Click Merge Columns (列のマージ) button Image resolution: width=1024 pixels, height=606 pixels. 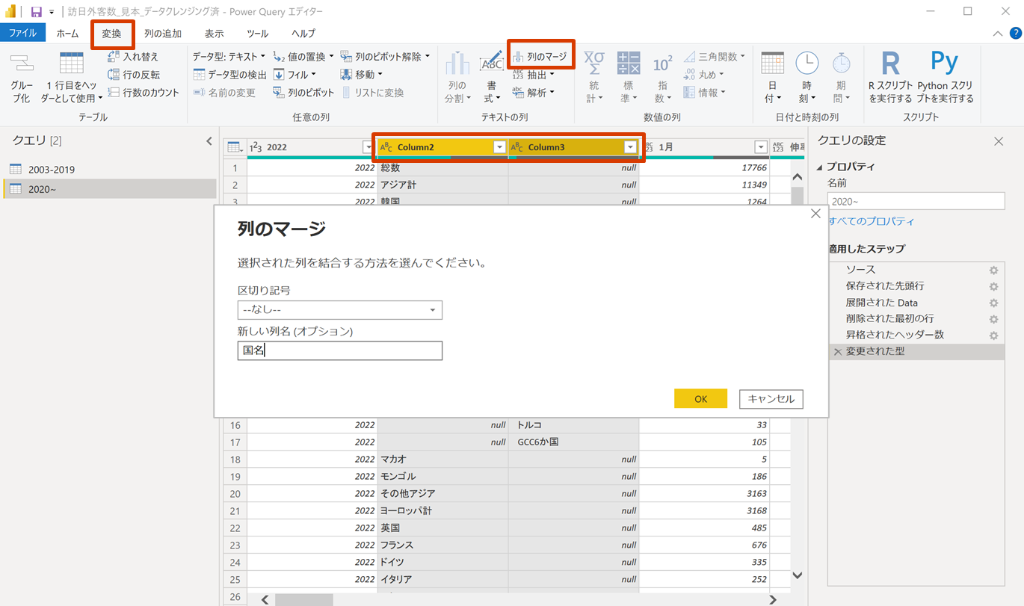point(540,57)
